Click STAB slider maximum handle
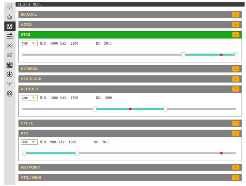 pos(236,55)
